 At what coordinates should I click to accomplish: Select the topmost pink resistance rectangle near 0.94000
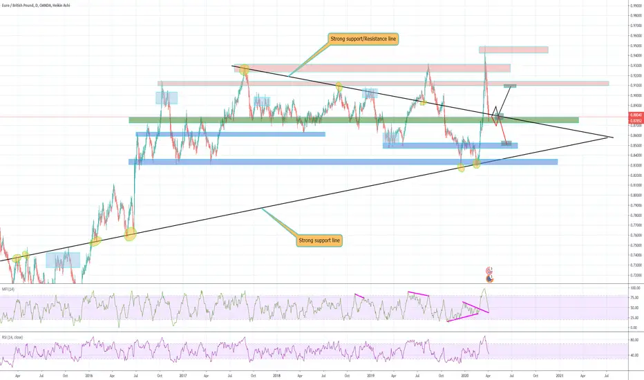[513, 50]
